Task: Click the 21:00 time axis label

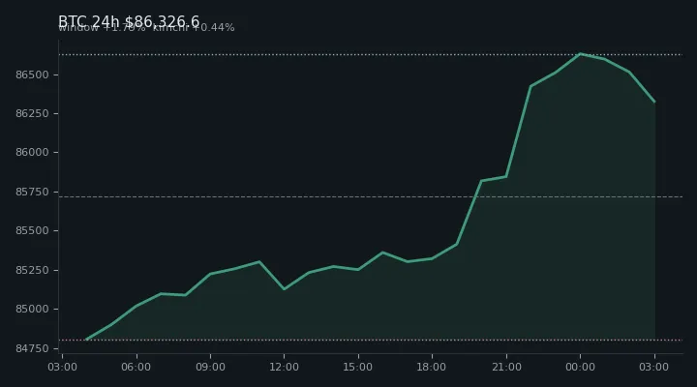Action: pyautogui.click(x=506, y=367)
